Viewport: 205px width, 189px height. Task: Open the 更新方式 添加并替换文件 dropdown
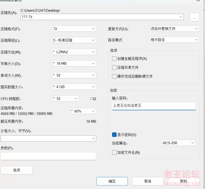(x=175, y=29)
